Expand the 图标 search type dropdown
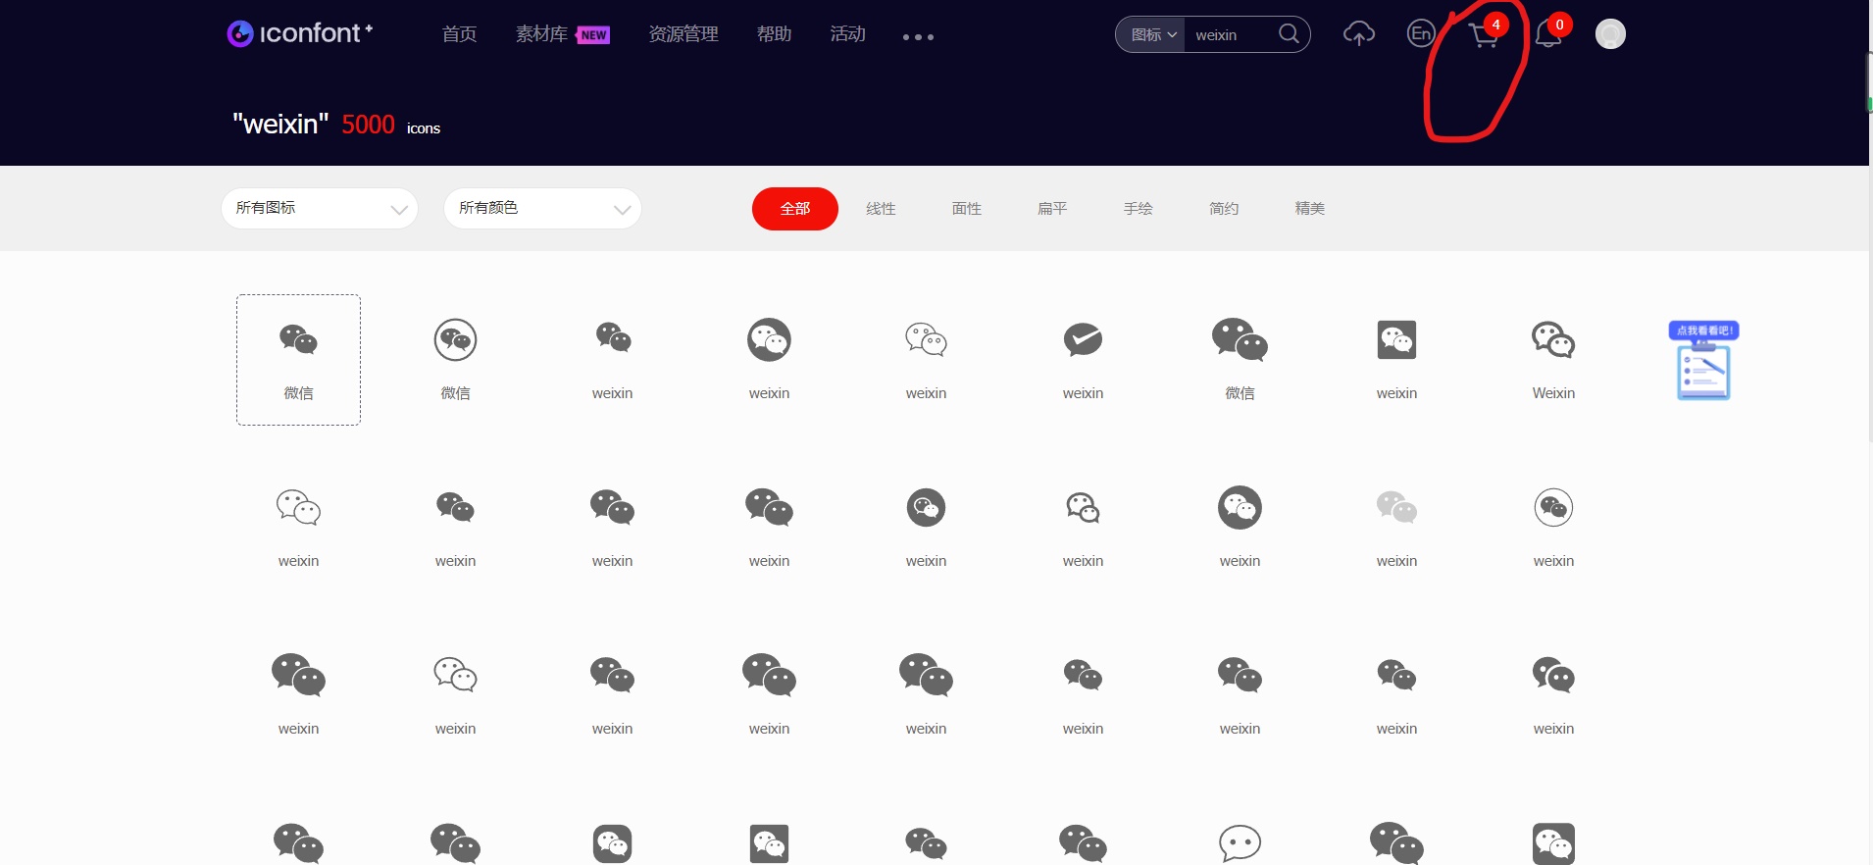This screenshot has height=865, width=1873. click(1152, 34)
